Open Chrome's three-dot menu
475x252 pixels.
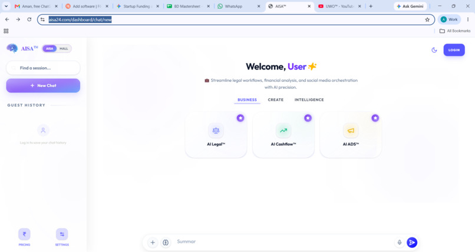tap(468, 19)
